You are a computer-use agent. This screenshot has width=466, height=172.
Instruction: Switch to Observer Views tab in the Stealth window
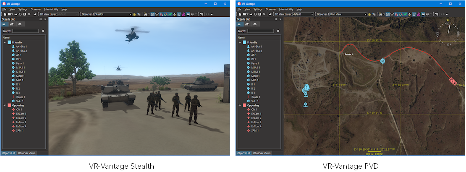point(27,153)
